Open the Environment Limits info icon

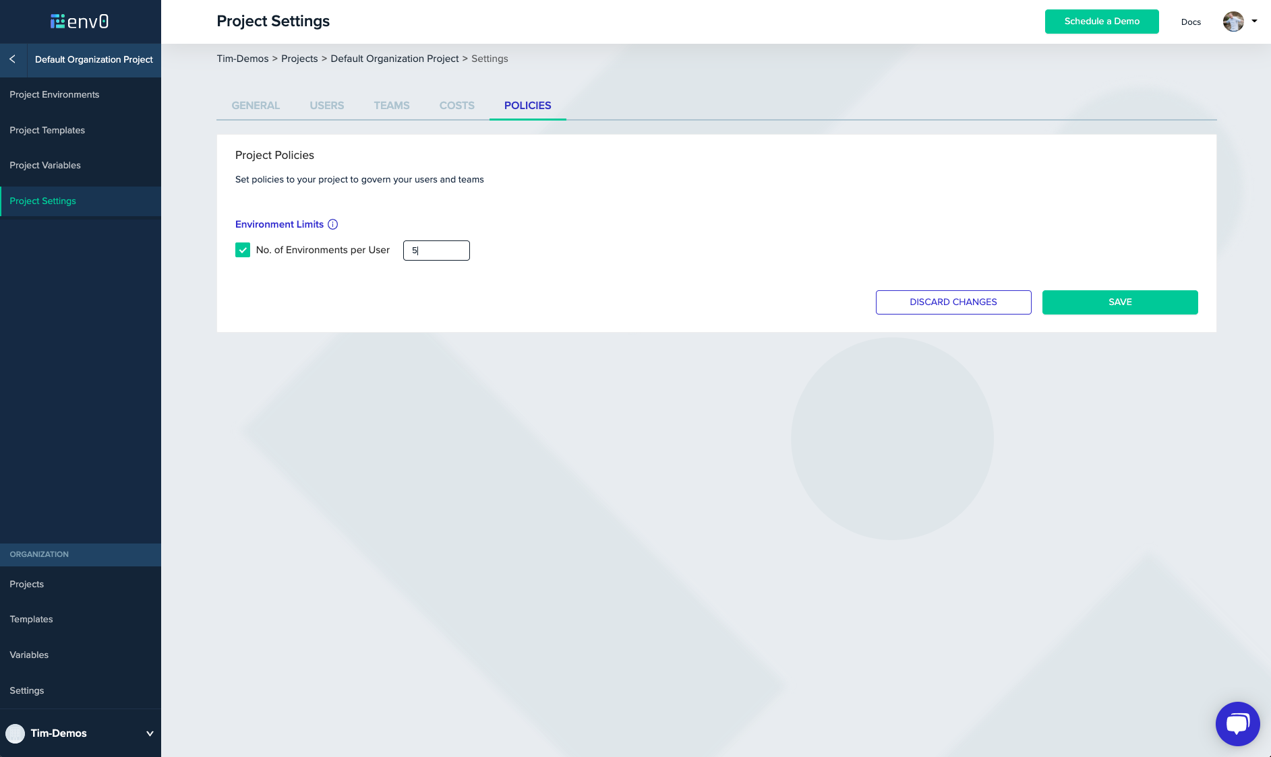coord(332,224)
